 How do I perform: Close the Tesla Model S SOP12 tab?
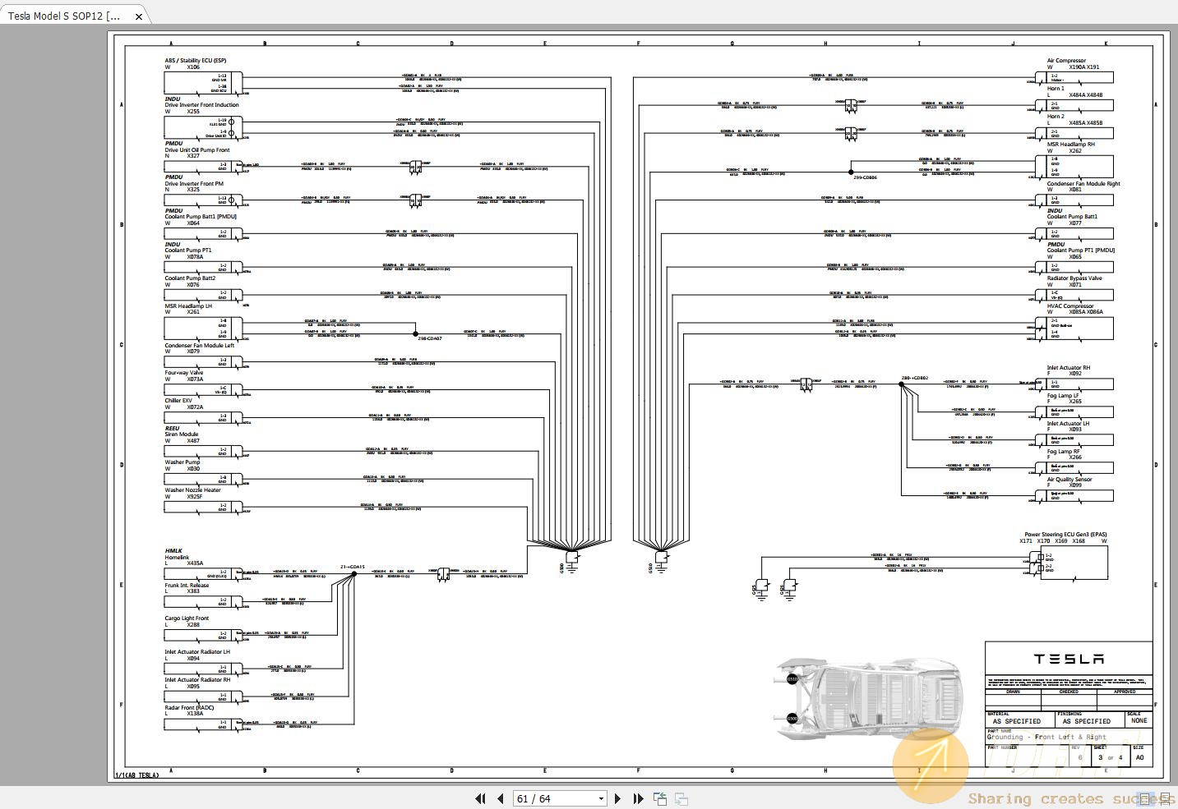139,16
